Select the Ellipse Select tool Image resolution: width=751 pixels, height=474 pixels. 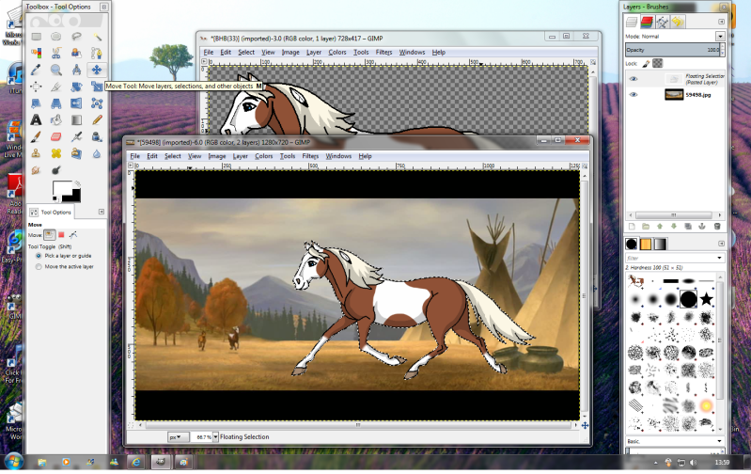coord(56,37)
